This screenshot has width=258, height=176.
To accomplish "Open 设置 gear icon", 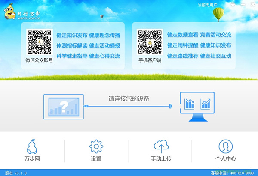I will [96, 147].
